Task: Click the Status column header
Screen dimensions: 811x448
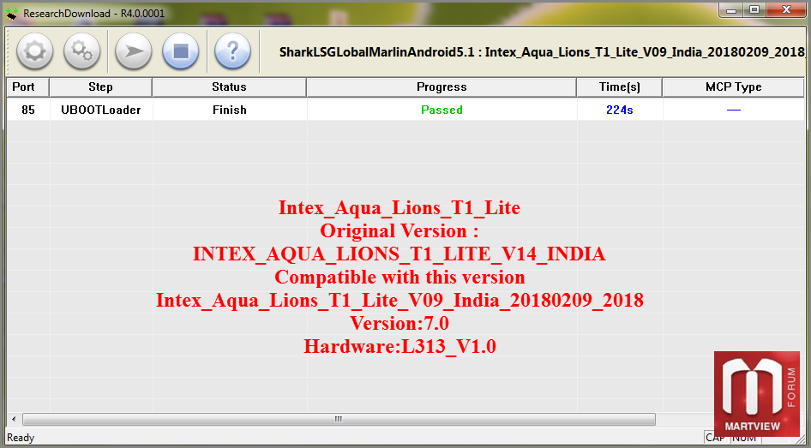Action: [229, 87]
